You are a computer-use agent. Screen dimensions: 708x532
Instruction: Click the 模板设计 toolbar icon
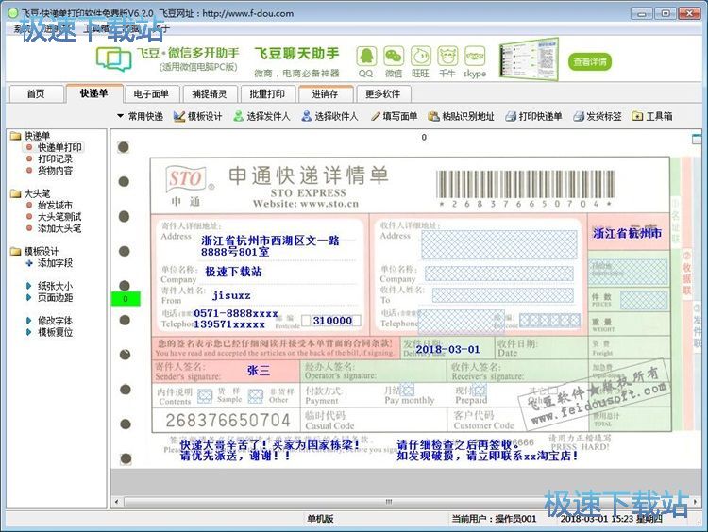(179, 116)
